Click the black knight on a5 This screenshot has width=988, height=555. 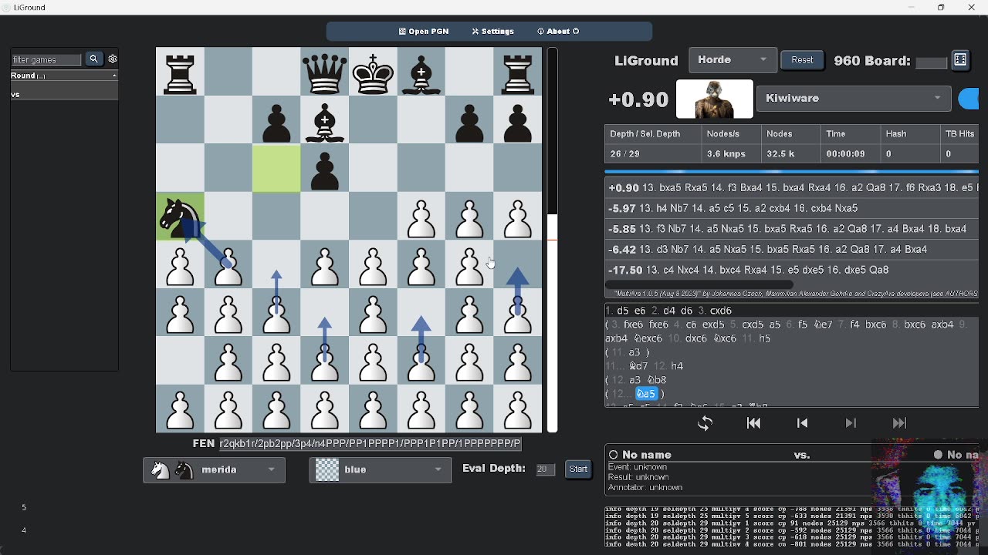coord(180,217)
